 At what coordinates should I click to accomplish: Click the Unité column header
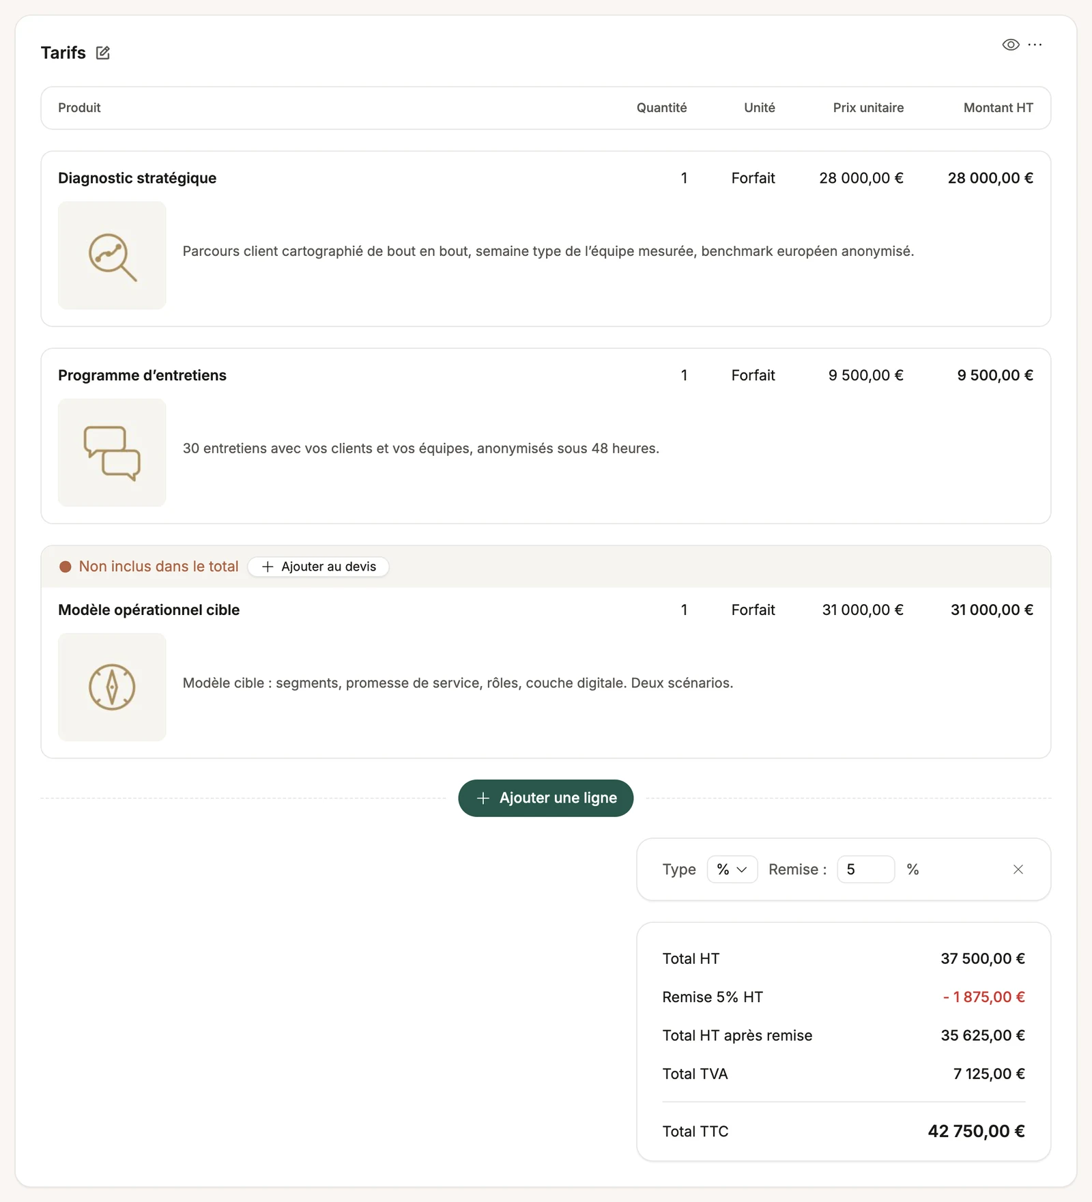pyautogui.click(x=760, y=108)
